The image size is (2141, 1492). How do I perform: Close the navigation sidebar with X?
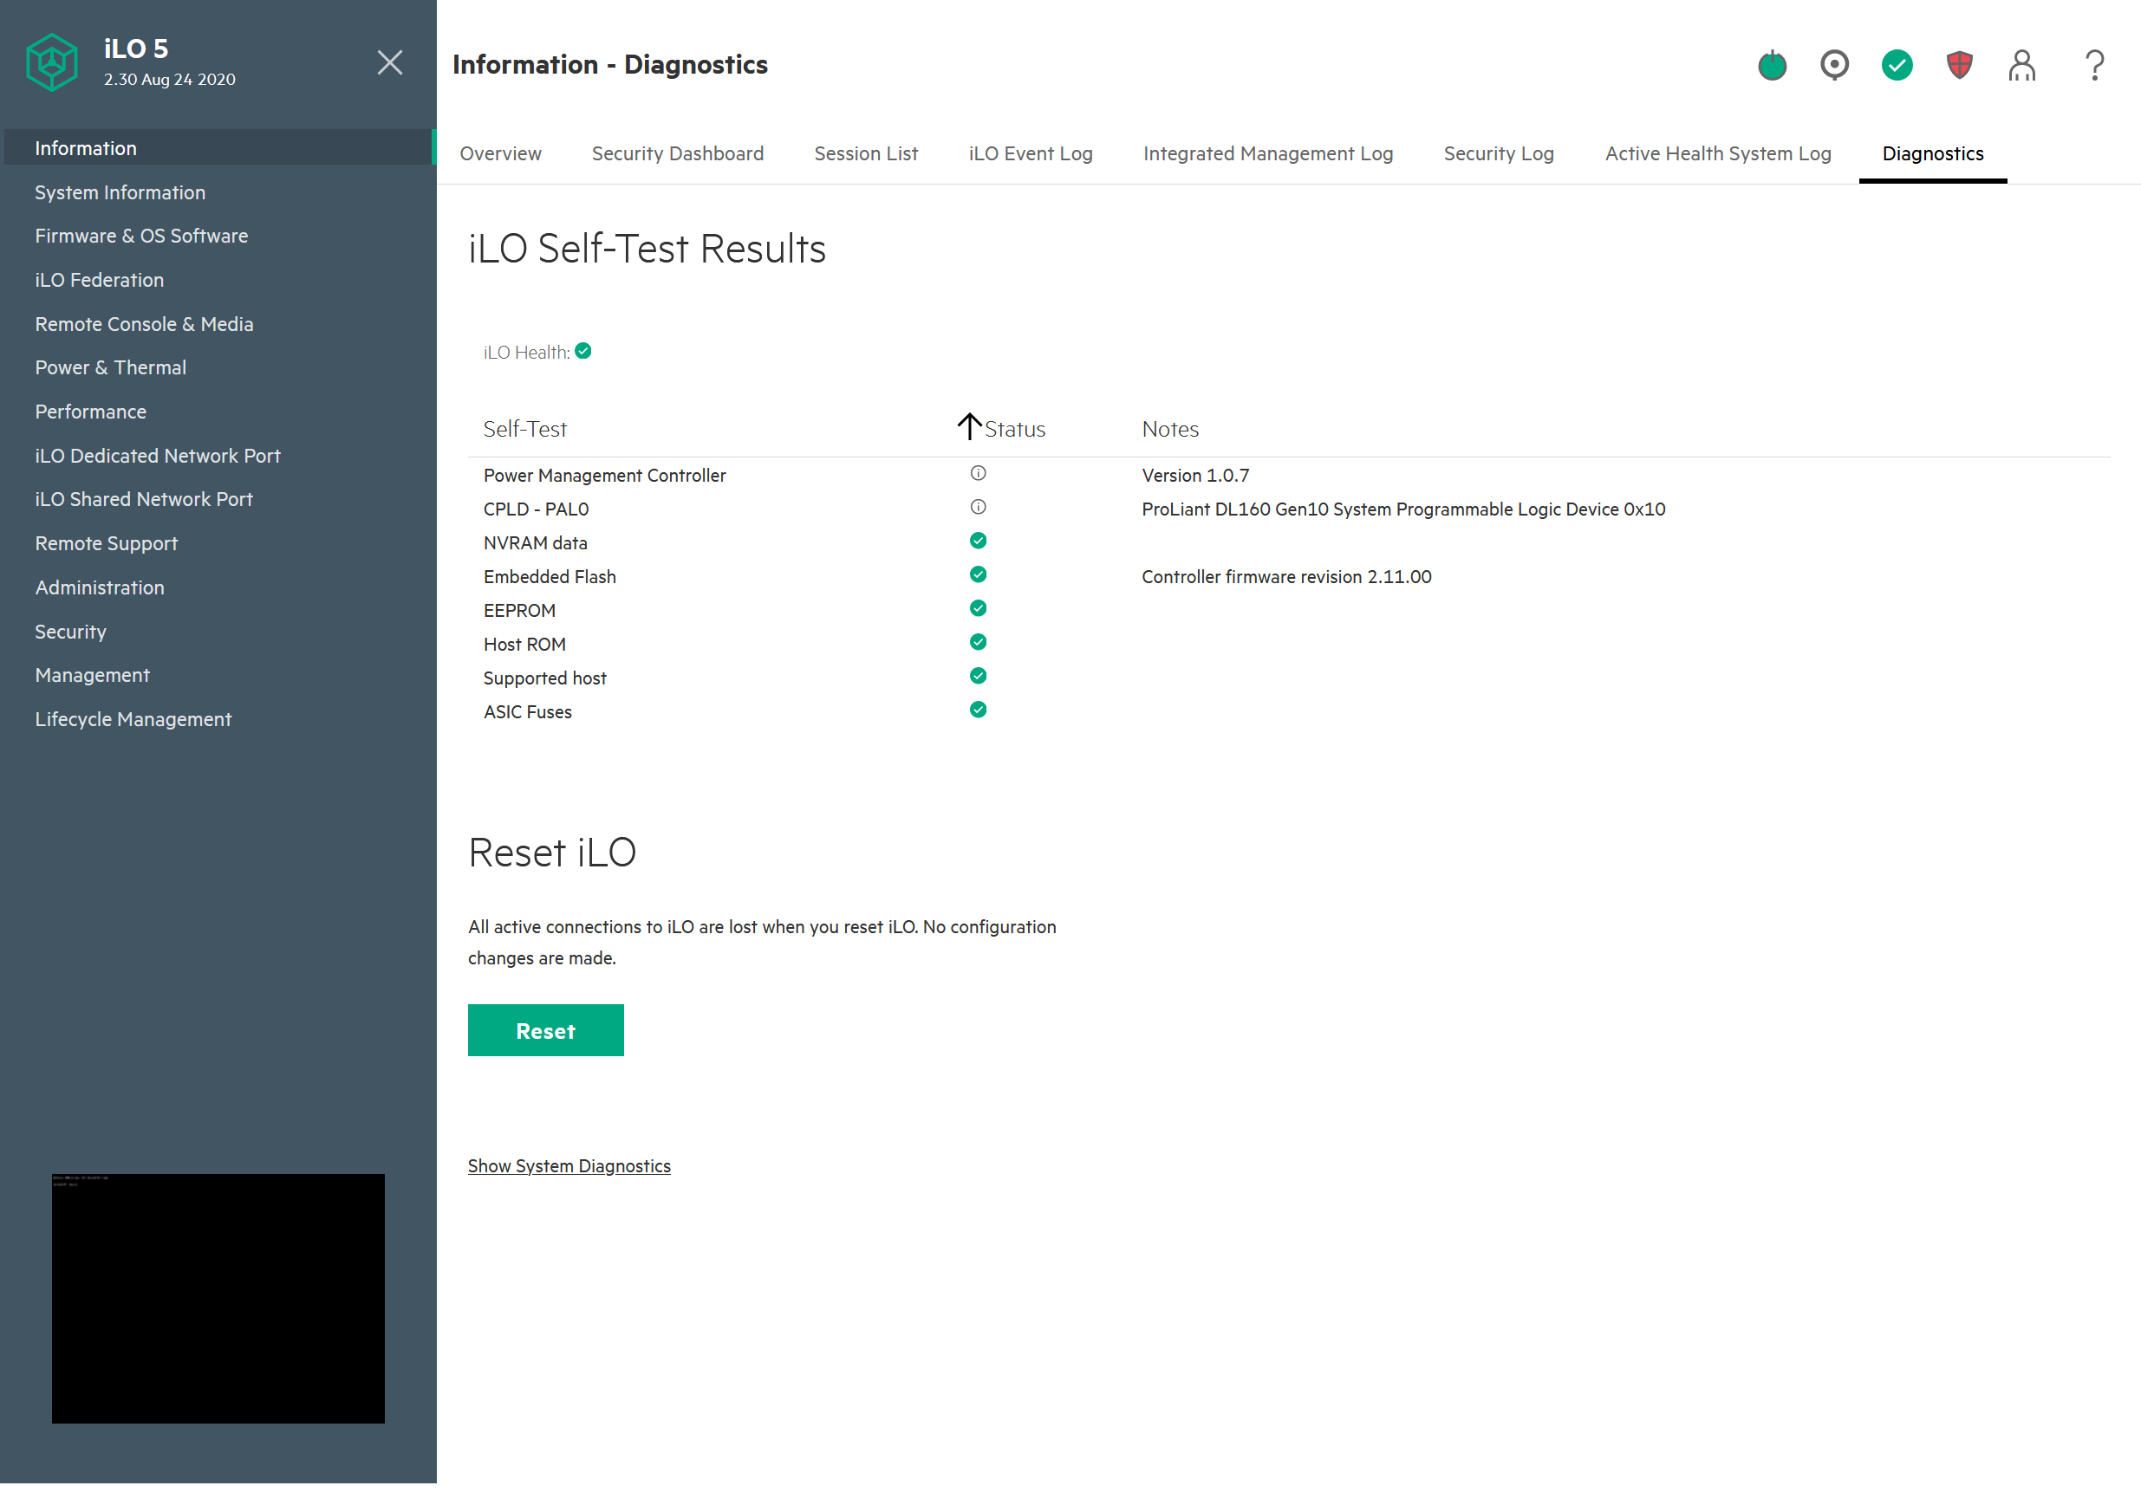390,62
